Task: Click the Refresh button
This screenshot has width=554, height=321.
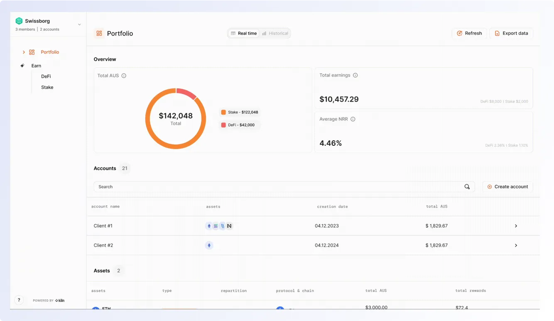Action: pyautogui.click(x=469, y=33)
